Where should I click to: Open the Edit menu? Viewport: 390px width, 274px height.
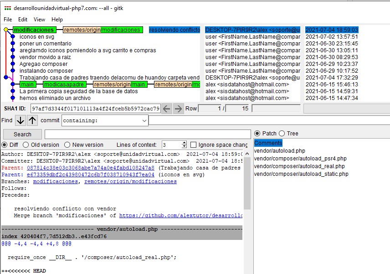[x=23, y=20]
